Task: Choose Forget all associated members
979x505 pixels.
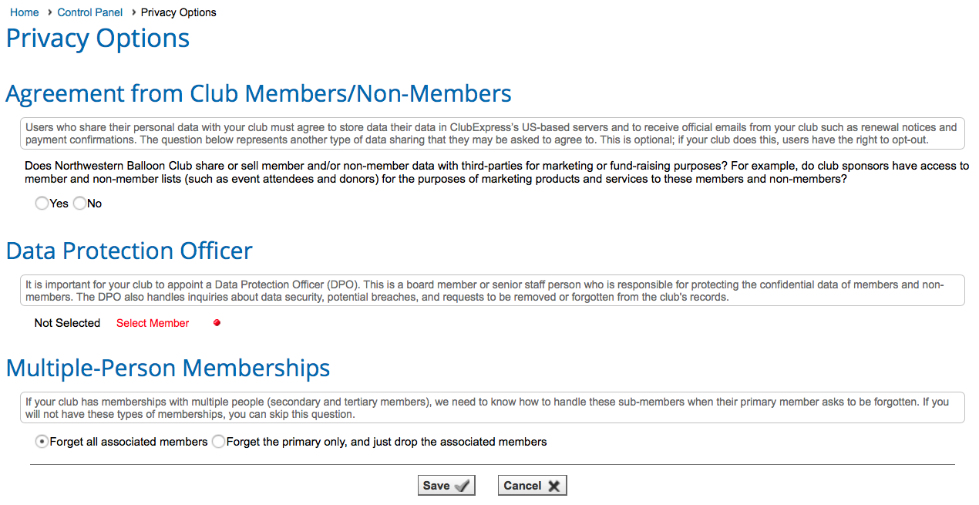Action: click(x=42, y=441)
